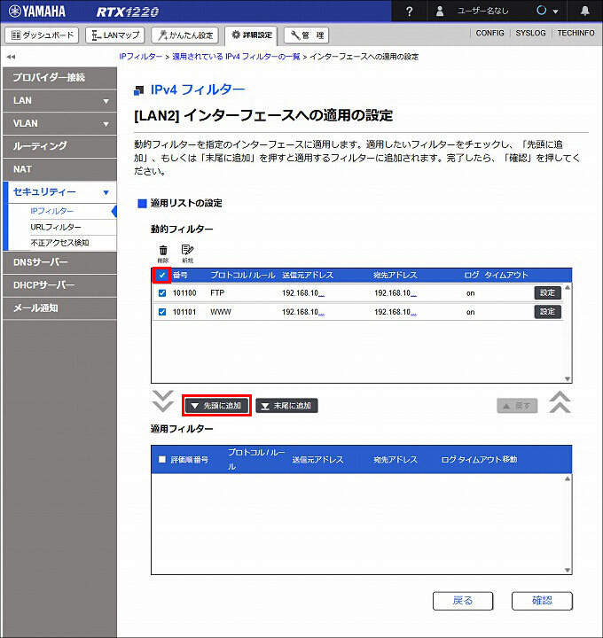Click the 評価順番号 column header
This screenshot has width=603, height=638.
tap(190, 460)
